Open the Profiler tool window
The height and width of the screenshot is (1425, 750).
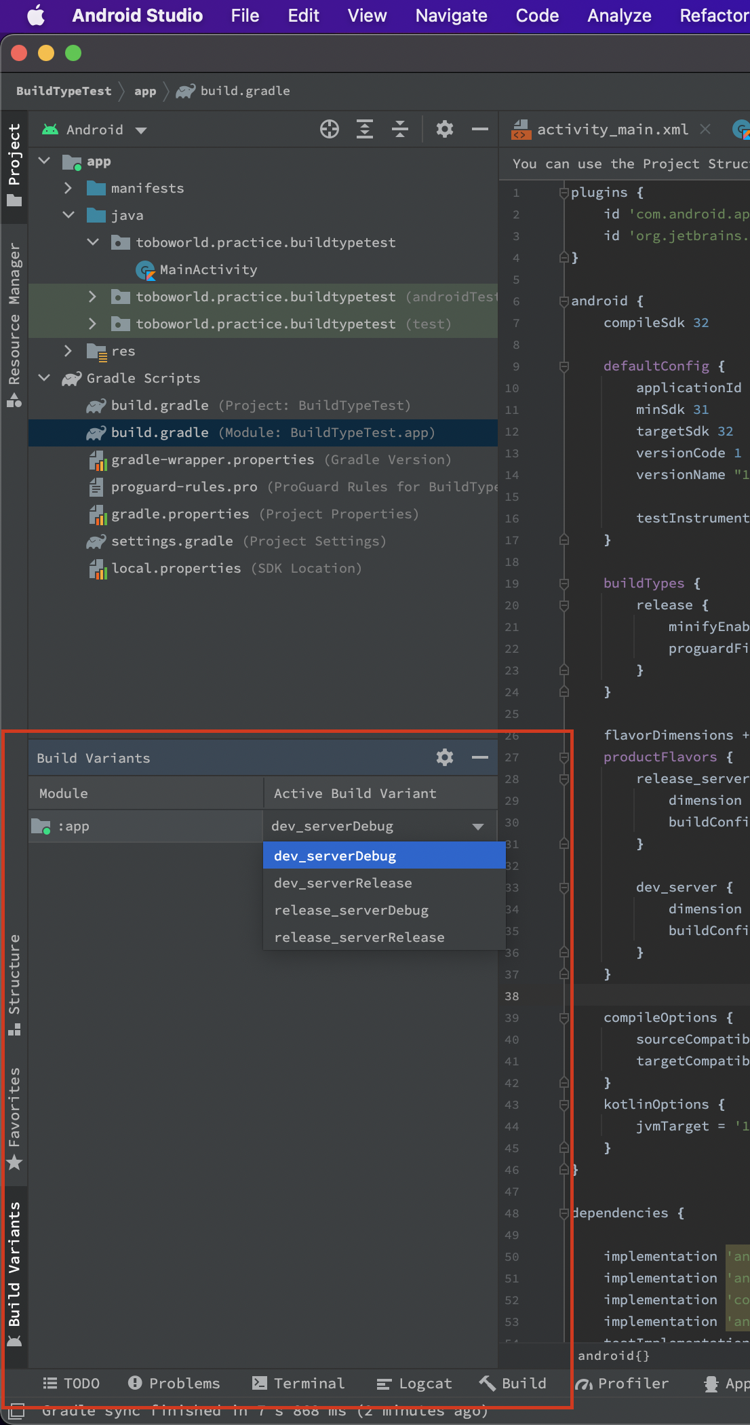[x=623, y=1383]
